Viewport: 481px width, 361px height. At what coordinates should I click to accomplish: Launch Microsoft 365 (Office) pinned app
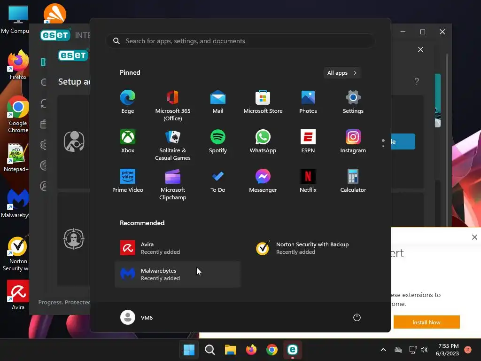coord(173,106)
